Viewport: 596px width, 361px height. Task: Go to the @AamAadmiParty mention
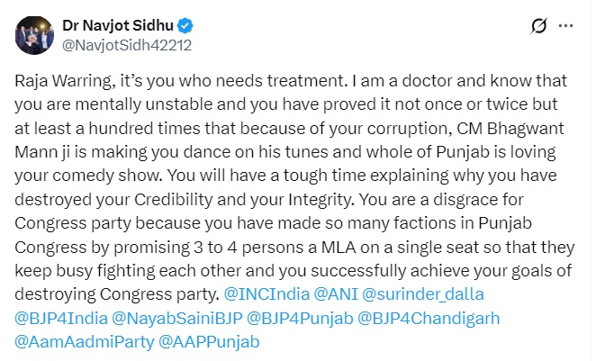[83, 341]
